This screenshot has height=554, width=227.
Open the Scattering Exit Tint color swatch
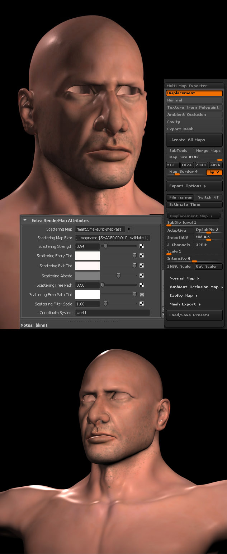pos(88,266)
